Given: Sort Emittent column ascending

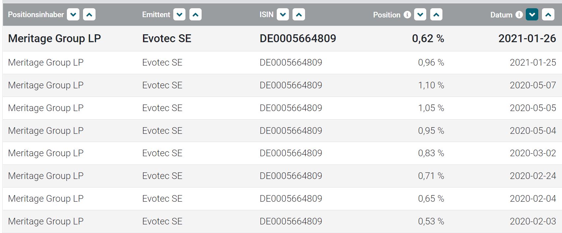Looking at the screenshot, I should pyautogui.click(x=195, y=15).
